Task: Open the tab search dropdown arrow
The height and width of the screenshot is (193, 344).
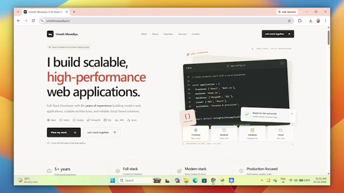Action: (x=18, y=12)
